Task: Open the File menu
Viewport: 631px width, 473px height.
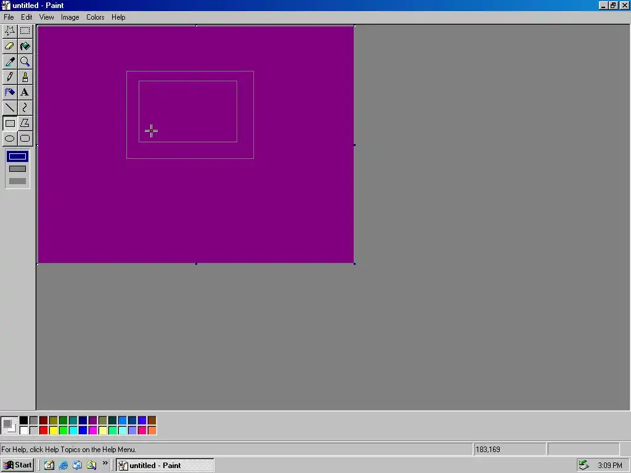Action: 9,17
